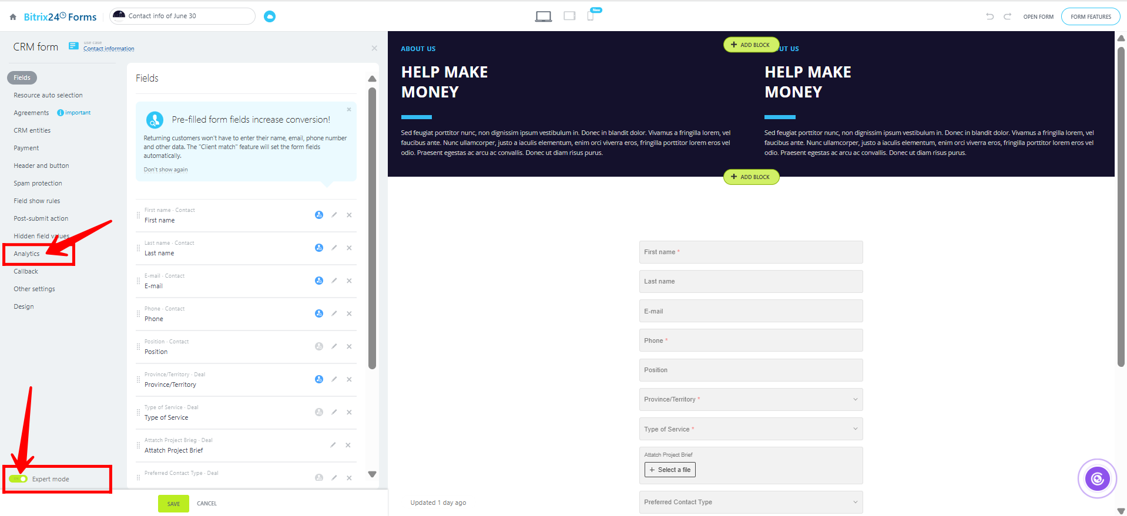Click the blue cloud publish icon

[x=270, y=16]
